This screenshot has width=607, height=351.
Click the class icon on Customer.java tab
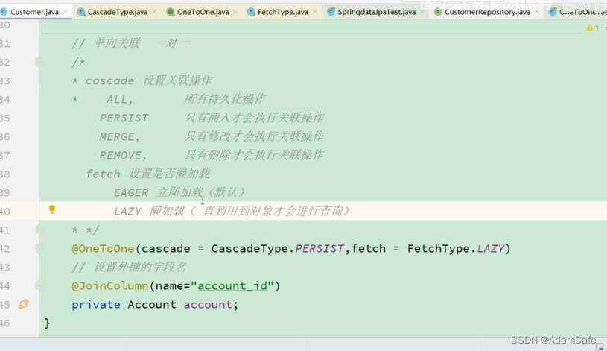[x=4, y=12]
